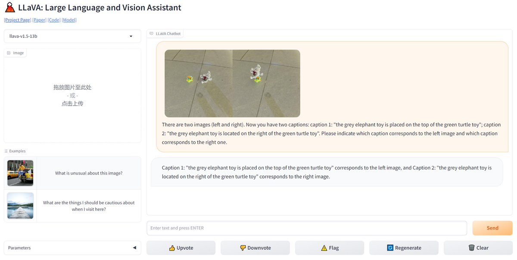Open the Model link
This screenshot has height=260, width=517.
coord(69,20)
